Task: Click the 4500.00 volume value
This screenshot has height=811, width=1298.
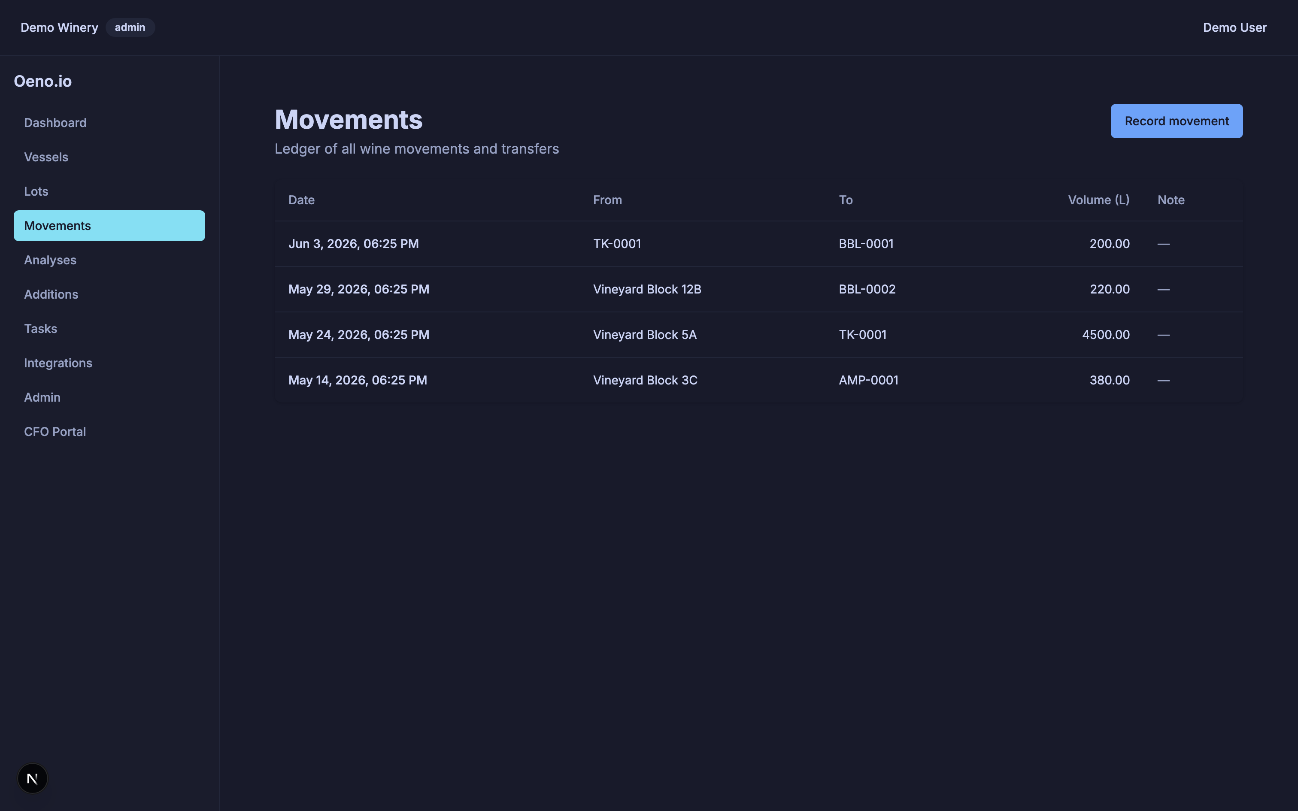Action: 1105,335
